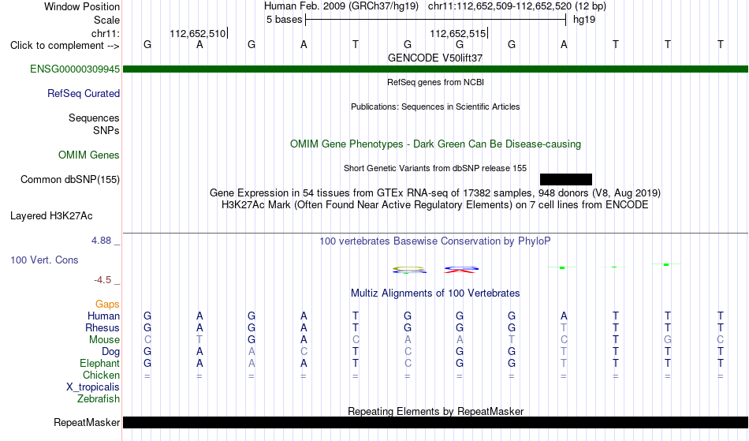Click the H3K27Ac Mark track title
This screenshot has width=749, height=441.
coord(435,205)
